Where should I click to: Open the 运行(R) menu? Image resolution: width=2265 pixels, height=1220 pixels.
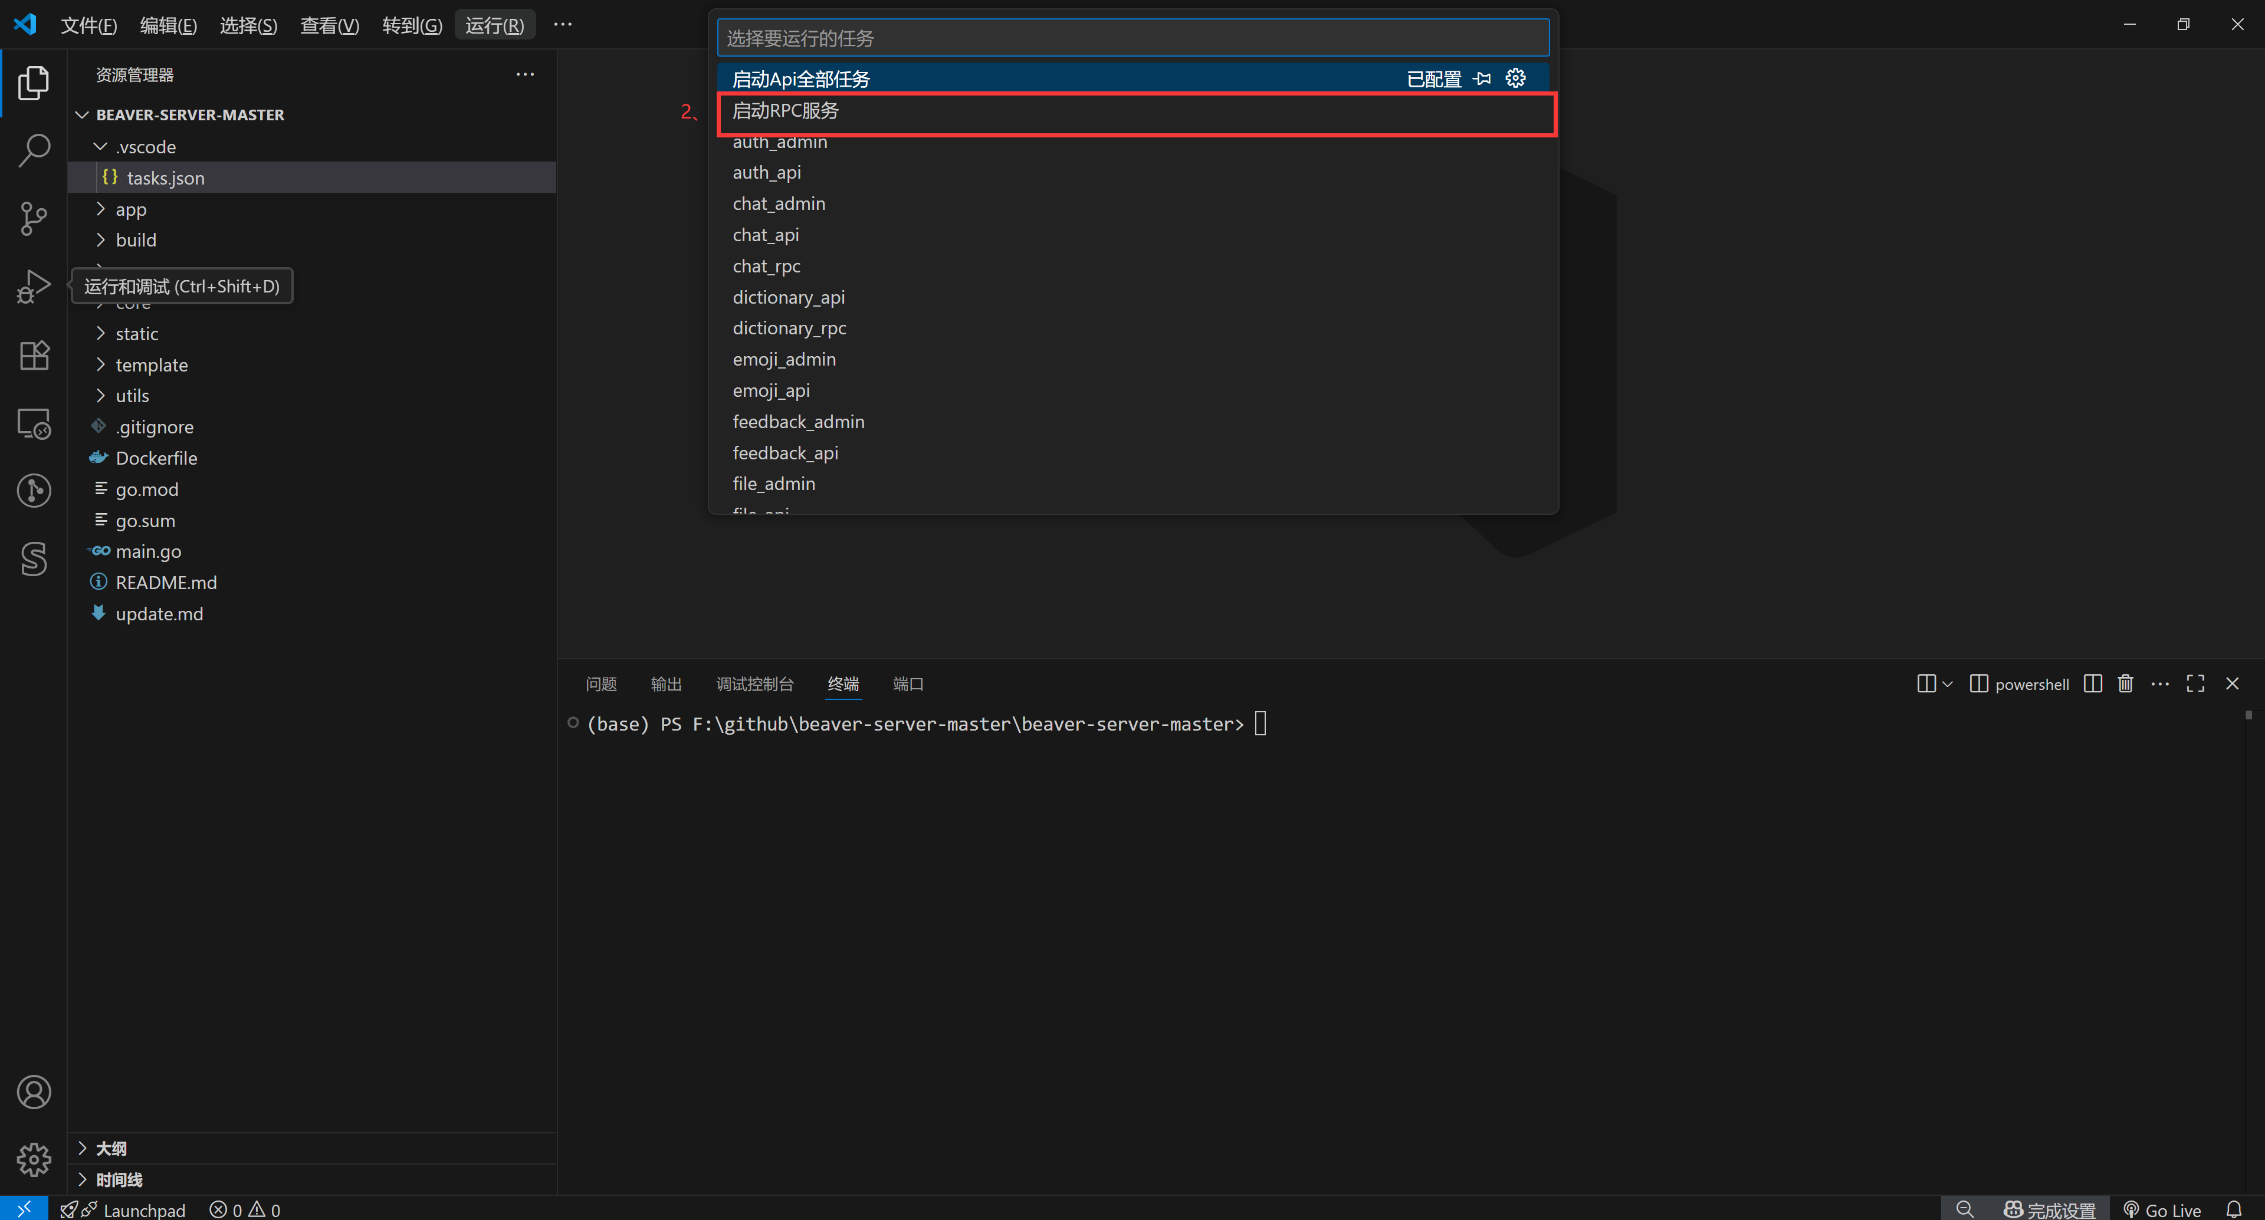click(494, 25)
